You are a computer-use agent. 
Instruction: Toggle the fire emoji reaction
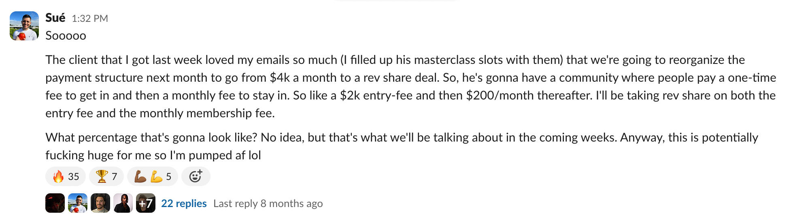tap(59, 177)
